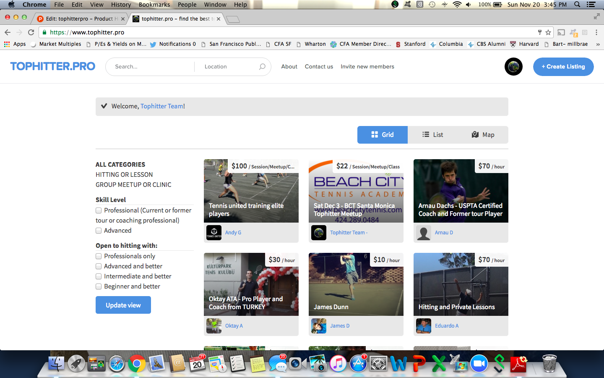
Task: Open the Wi-Fi status icon in the menu bar
Action: point(457,5)
